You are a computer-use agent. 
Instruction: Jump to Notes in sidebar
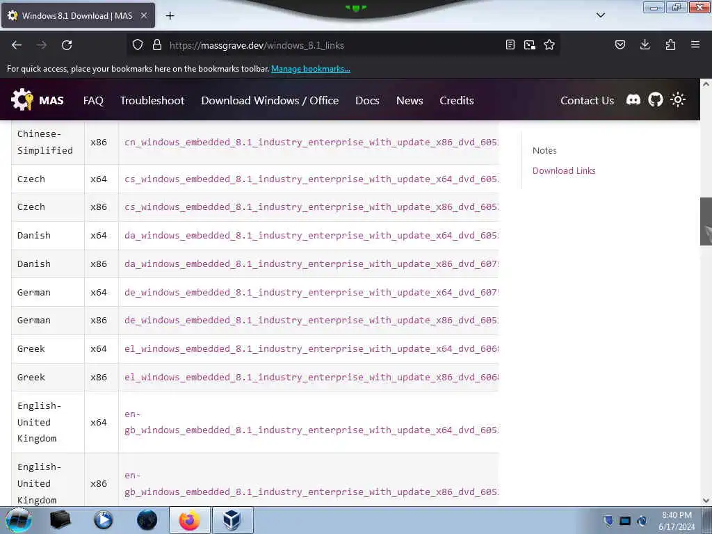(544, 150)
